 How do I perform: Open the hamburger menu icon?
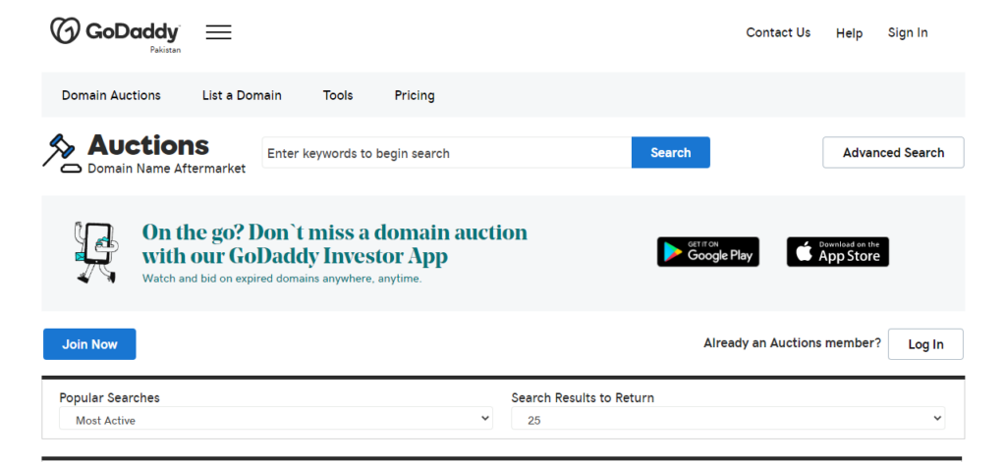[218, 32]
